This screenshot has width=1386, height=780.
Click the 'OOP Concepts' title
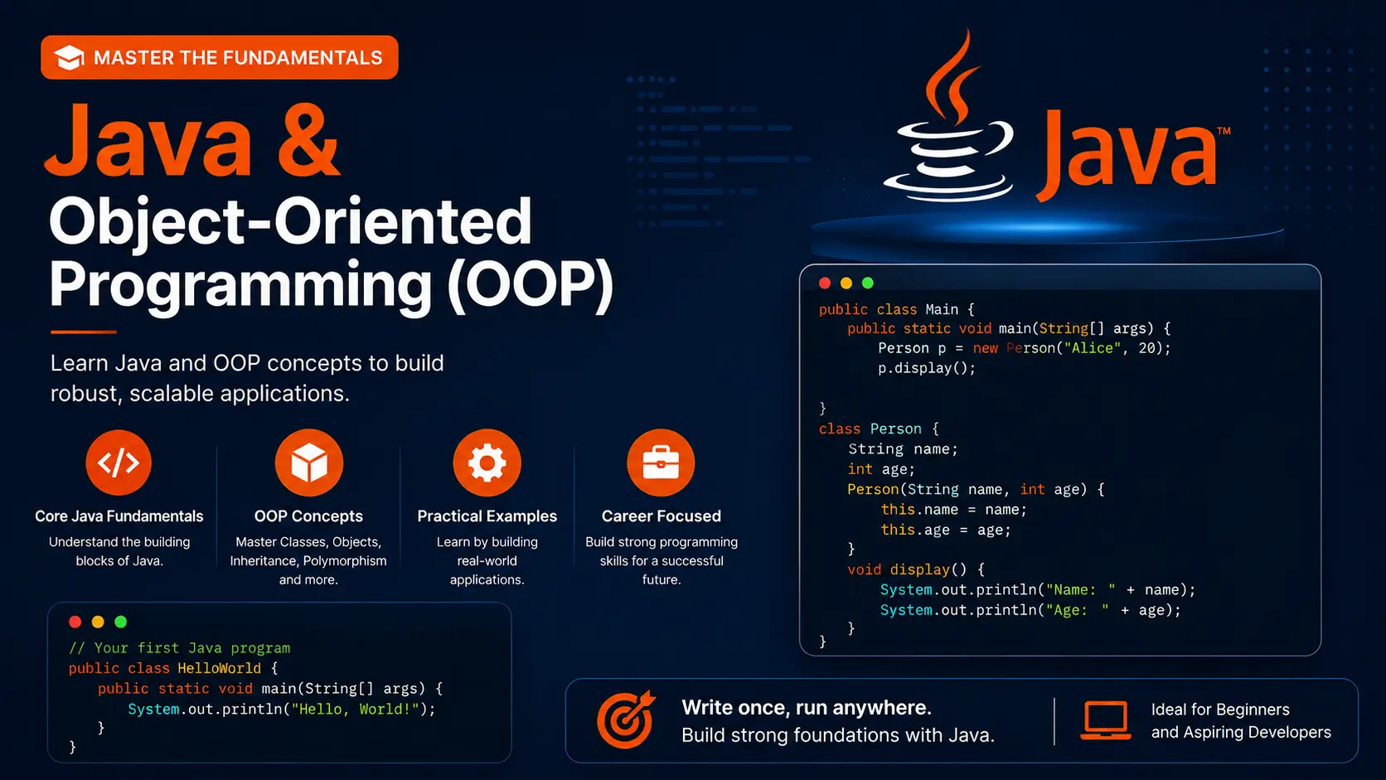coord(308,516)
